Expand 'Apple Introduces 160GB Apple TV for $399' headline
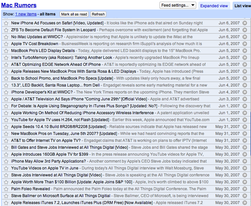Image resolution: width=251 pixels, height=206 pixels. pyautogui.click(x=50, y=154)
